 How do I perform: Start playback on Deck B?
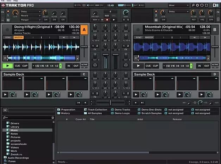point(138,66)
